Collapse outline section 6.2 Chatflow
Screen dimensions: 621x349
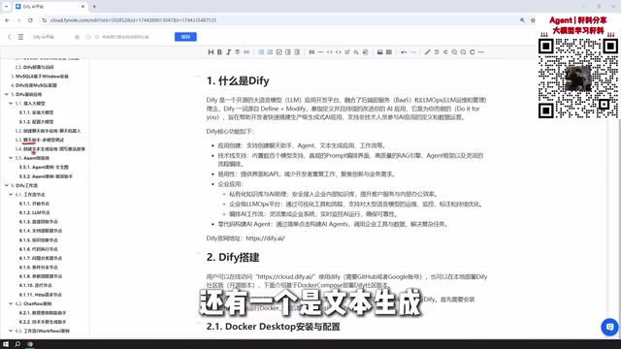point(11,303)
